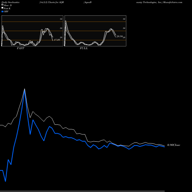Select the FULL stochastic chart label
This screenshot has width=192, height=192.
84,48
